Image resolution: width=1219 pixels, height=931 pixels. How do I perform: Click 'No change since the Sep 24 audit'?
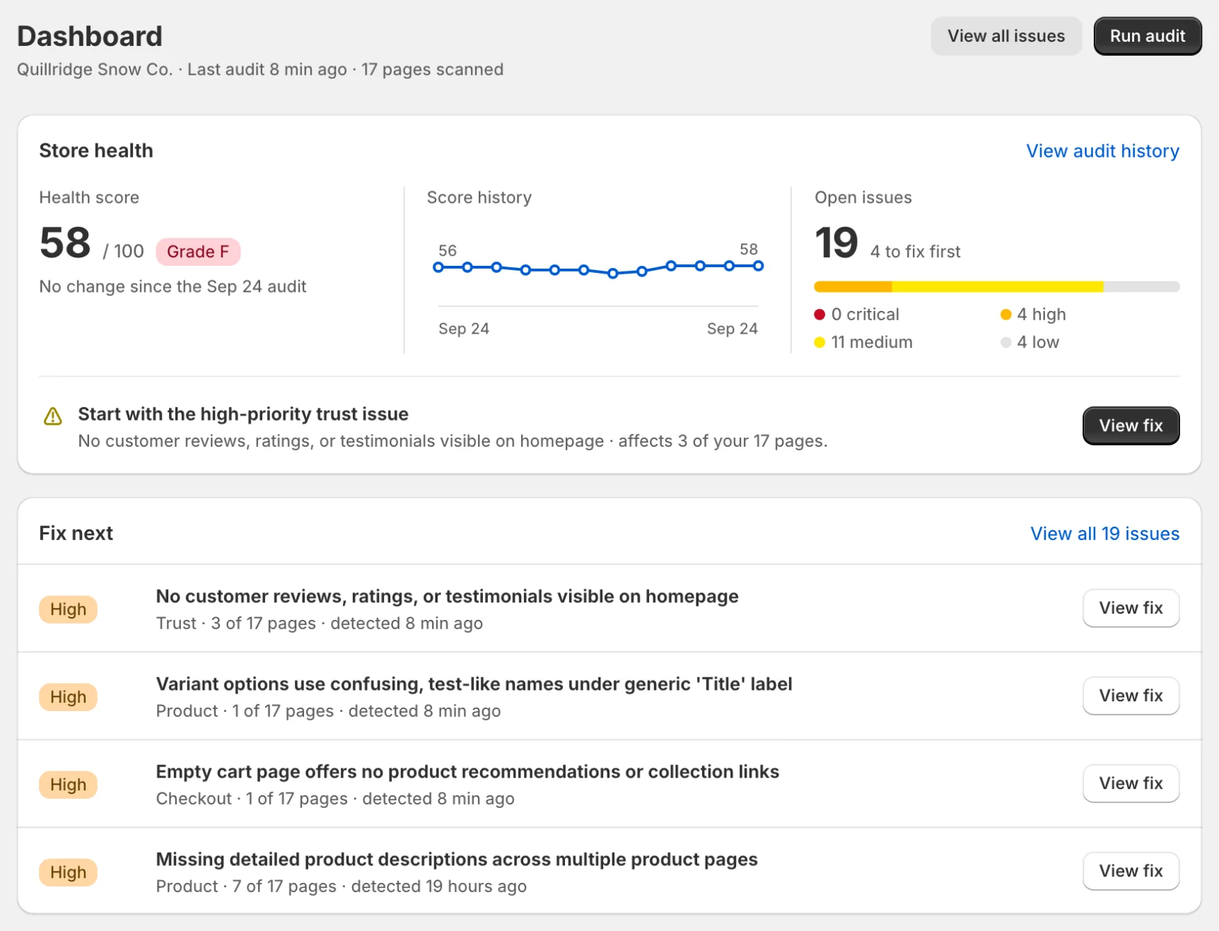pos(173,286)
